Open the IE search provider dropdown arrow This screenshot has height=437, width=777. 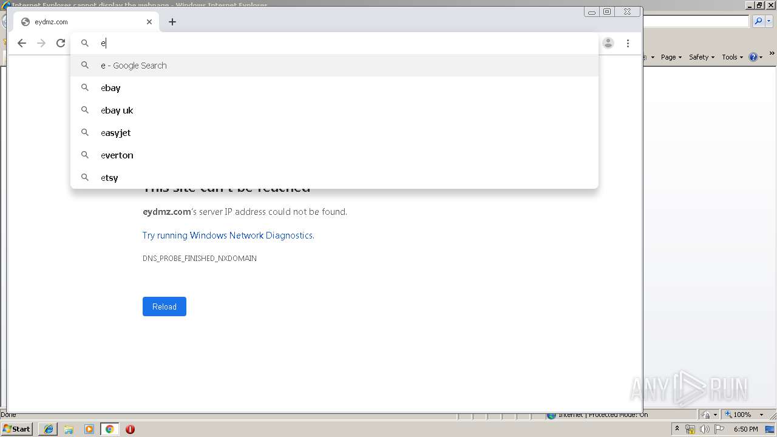tap(769, 21)
